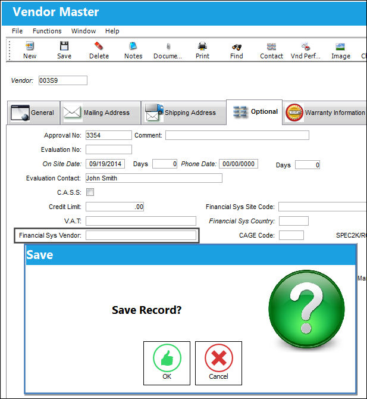This screenshot has height=399, width=367.
Task: Switch to the Mailing Address tab
Action: [x=101, y=113]
